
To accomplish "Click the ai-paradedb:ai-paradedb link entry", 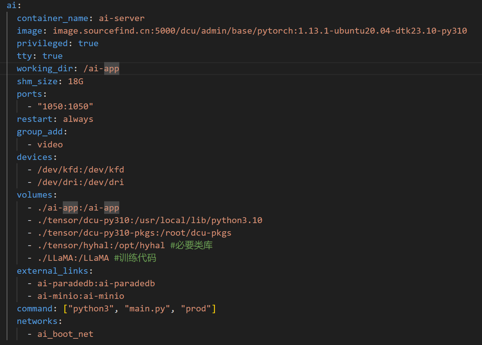I will click(x=96, y=283).
